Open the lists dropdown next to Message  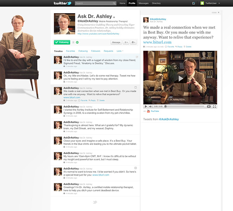(x=126, y=42)
